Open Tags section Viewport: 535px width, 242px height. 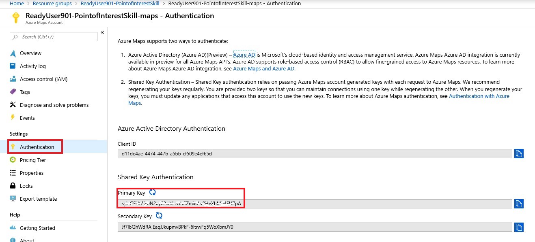coord(25,92)
